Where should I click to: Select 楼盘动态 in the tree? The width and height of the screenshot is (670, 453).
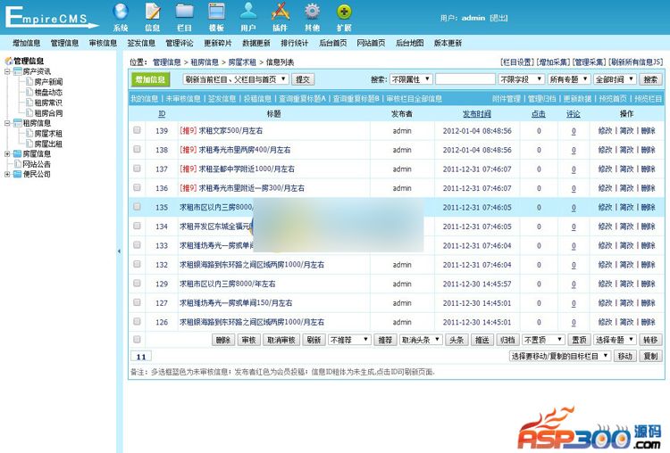click(x=48, y=92)
